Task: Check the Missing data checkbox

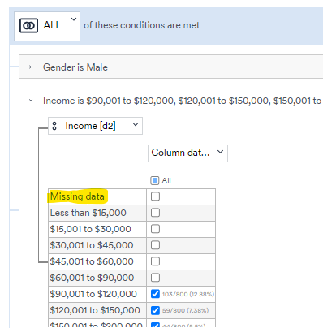Action: pyautogui.click(x=155, y=196)
